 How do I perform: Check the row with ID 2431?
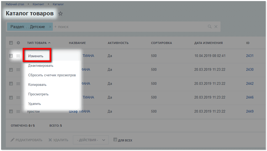tap(11, 56)
